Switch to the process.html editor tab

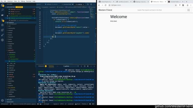[x=67, y=4]
